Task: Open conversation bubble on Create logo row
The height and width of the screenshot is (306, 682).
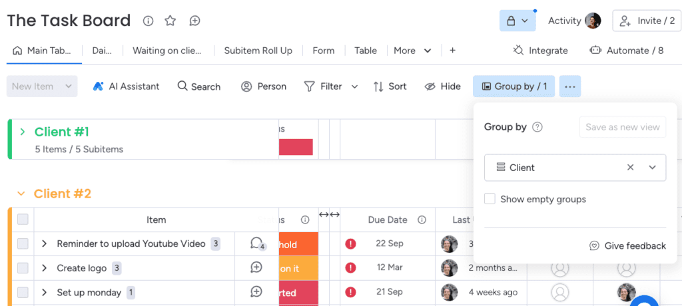Action: point(256,267)
